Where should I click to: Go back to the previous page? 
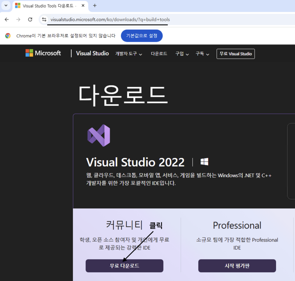click(7, 20)
